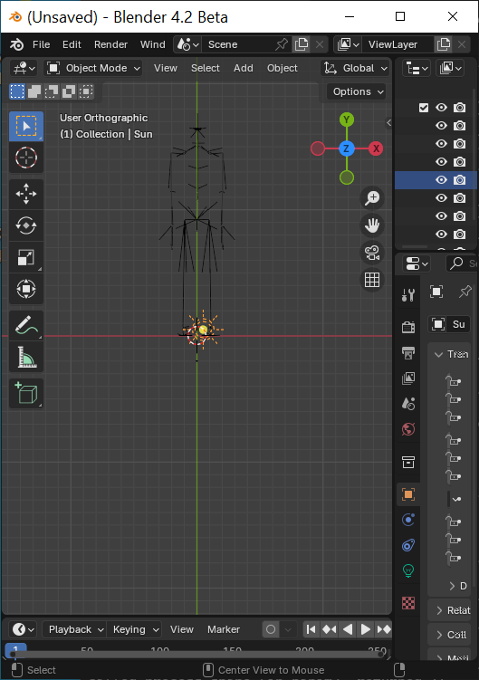The height and width of the screenshot is (680, 479).
Task: Toggle eye visibility on the checkbox collection row
Action: [441, 108]
